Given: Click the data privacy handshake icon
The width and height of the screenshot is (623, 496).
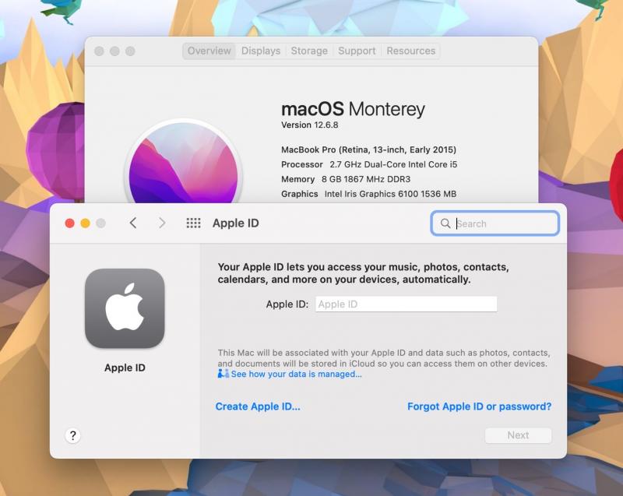Looking at the screenshot, I should click(x=223, y=374).
